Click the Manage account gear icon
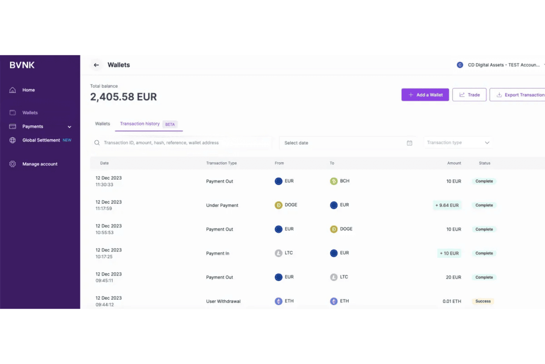Viewport: 545px width, 364px height. [13, 164]
